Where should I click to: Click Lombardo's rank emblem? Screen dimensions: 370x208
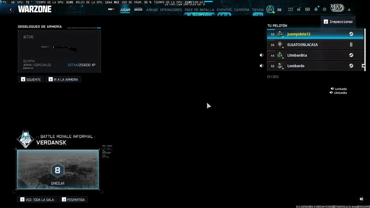(x=280, y=66)
